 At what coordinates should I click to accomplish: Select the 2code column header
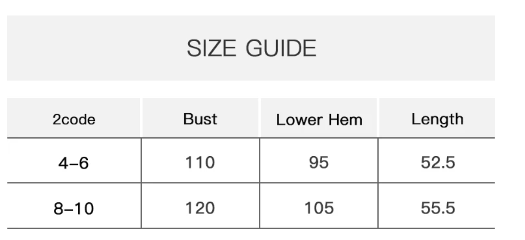click(74, 120)
